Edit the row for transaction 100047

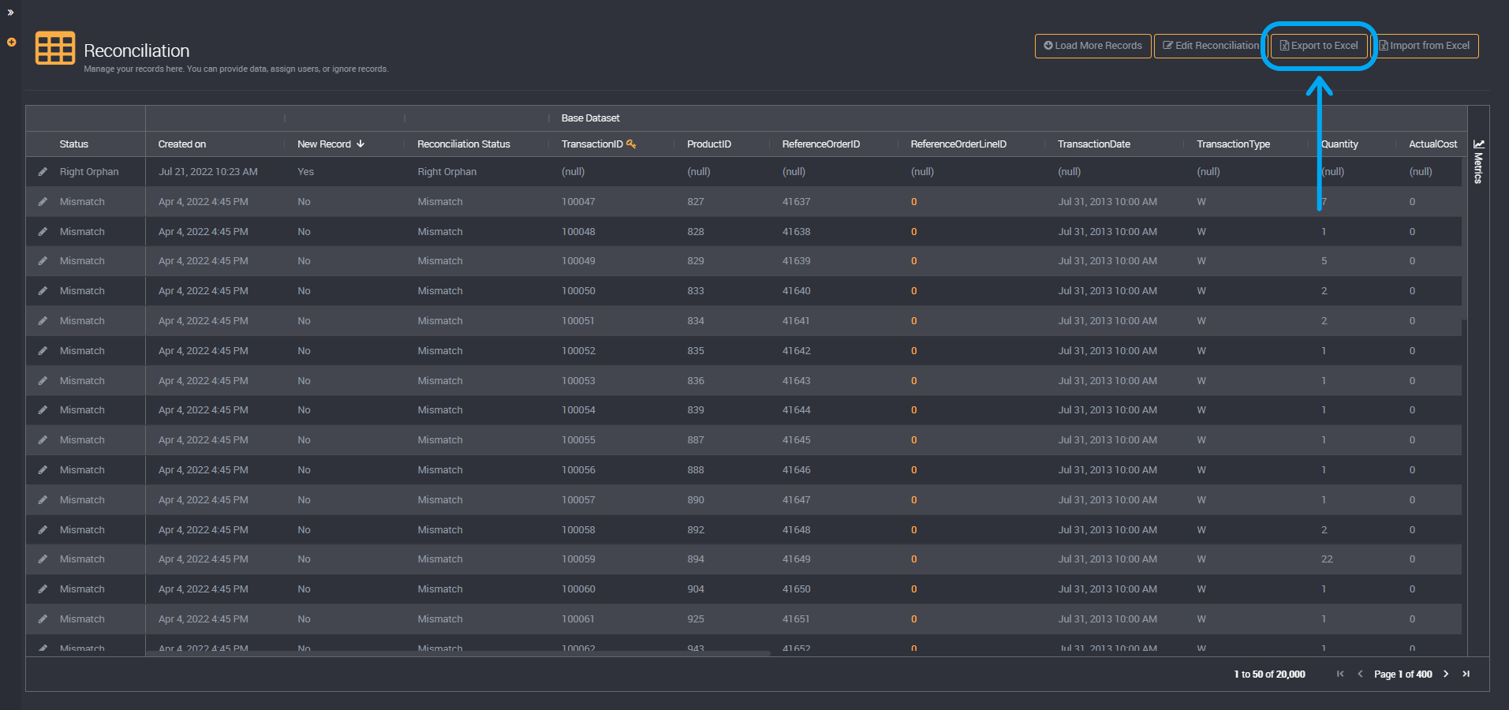[43, 202]
